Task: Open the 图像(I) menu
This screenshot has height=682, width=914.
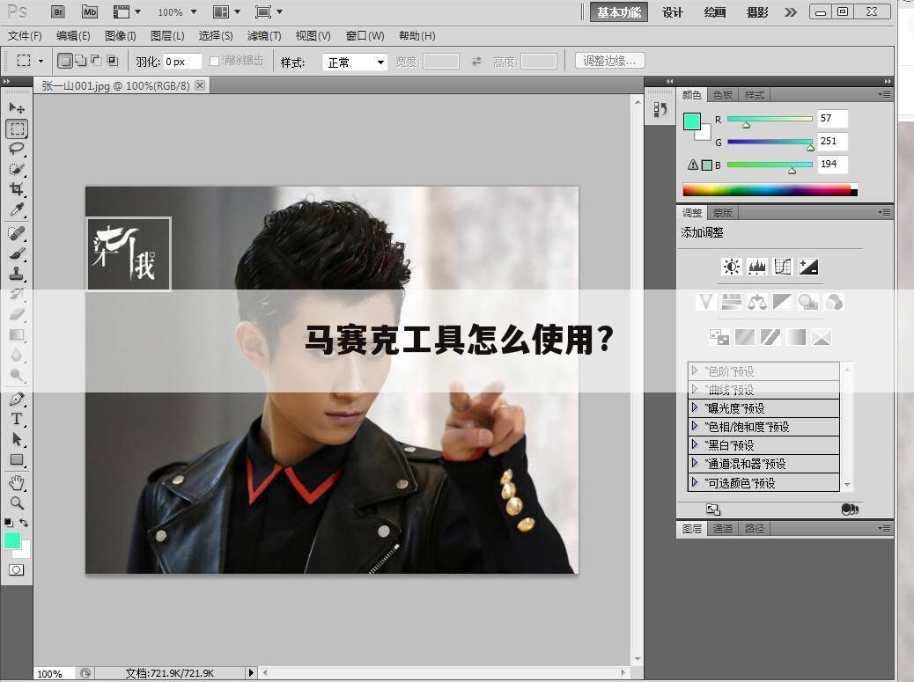Action: pyautogui.click(x=120, y=36)
